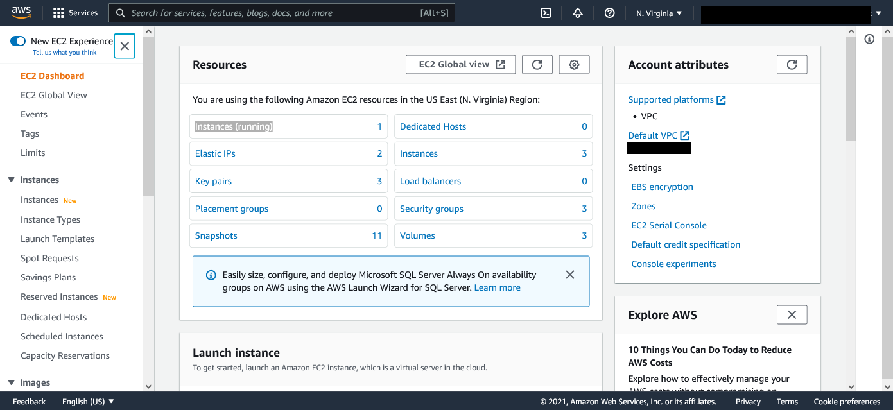Open Launch Templates in sidebar
The width and height of the screenshot is (893, 410).
tap(57, 239)
